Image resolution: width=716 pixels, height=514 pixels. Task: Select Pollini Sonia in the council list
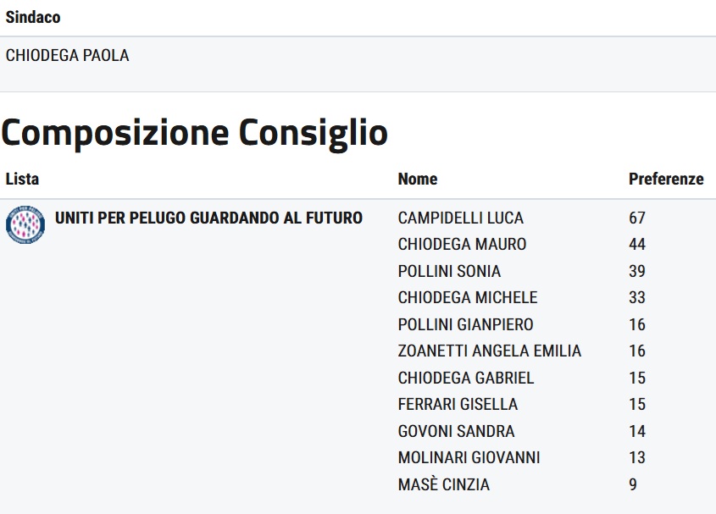449,271
